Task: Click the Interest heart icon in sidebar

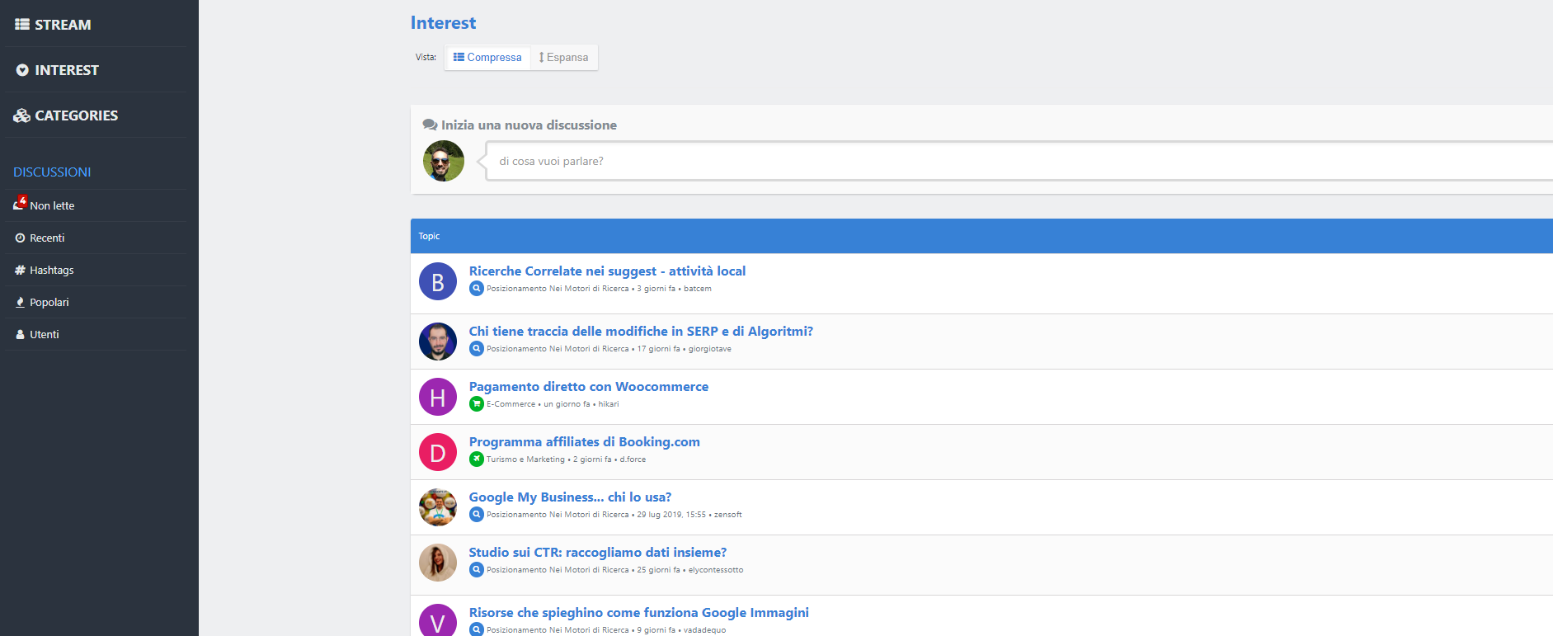Action: click(22, 70)
